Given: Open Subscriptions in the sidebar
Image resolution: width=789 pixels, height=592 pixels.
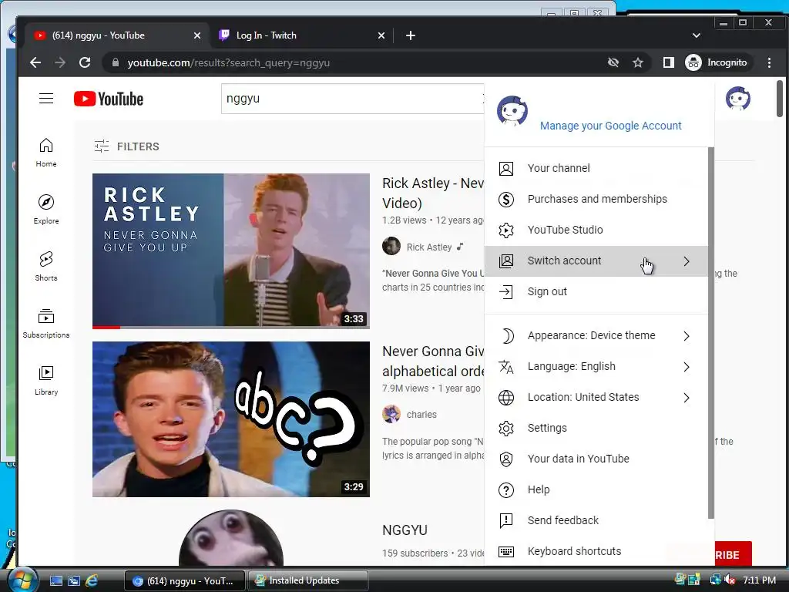Looking at the screenshot, I should pos(45,323).
